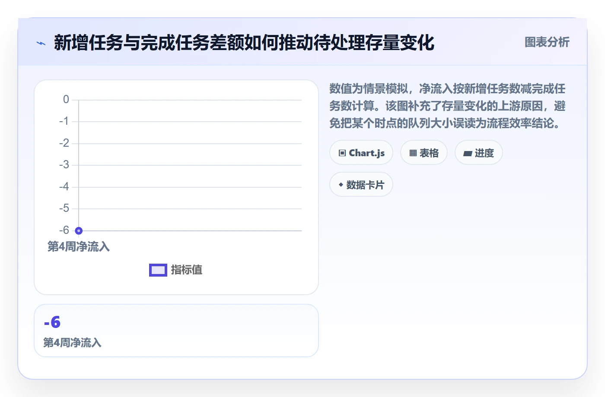
Task: Select the 进度 tag label
Action: click(484, 153)
